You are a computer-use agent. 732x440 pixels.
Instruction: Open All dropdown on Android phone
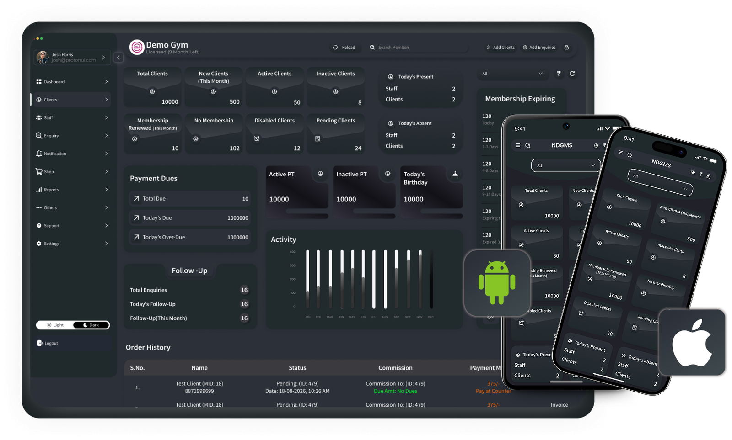coord(566,165)
